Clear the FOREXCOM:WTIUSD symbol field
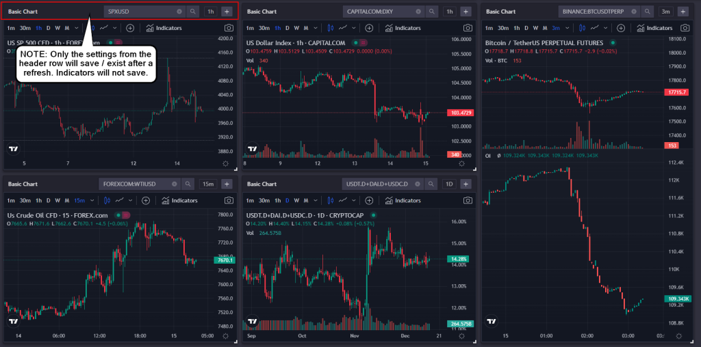 point(175,184)
